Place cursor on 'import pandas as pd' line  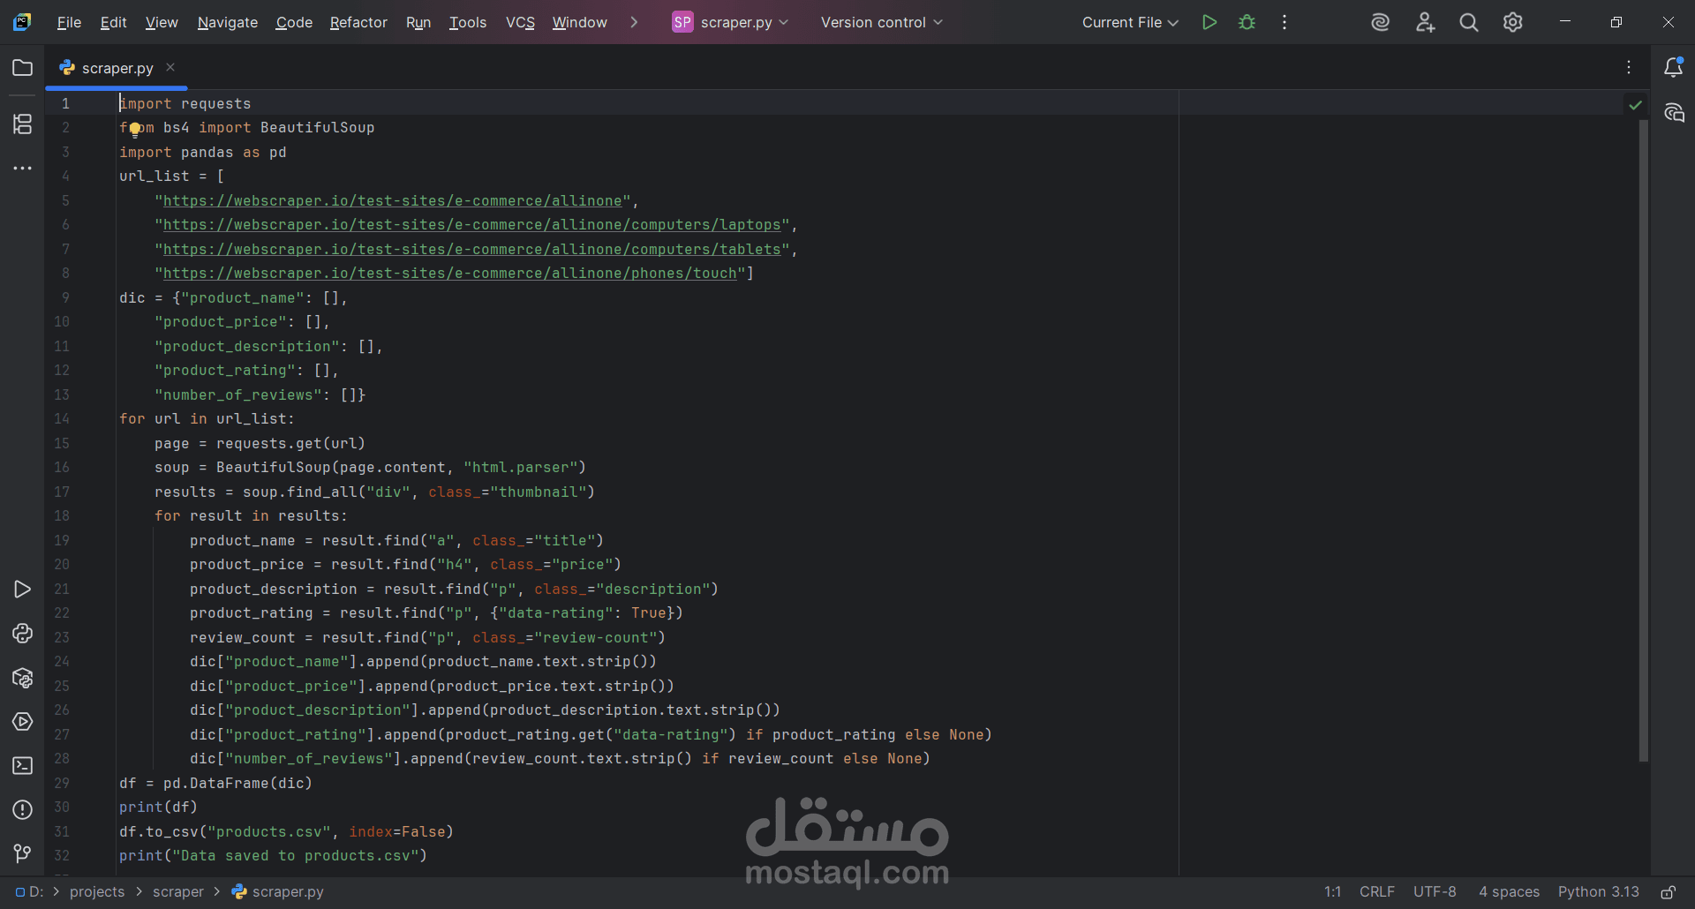pyautogui.click(x=203, y=152)
